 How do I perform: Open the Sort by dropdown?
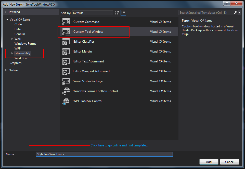click(93, 13)
